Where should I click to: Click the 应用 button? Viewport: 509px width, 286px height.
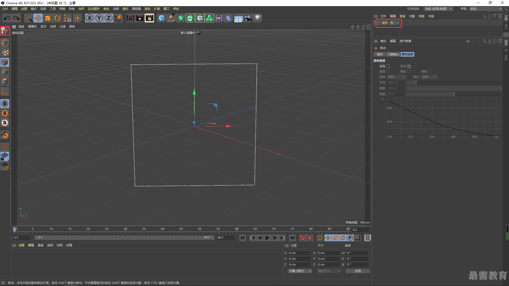coord(358,271)
